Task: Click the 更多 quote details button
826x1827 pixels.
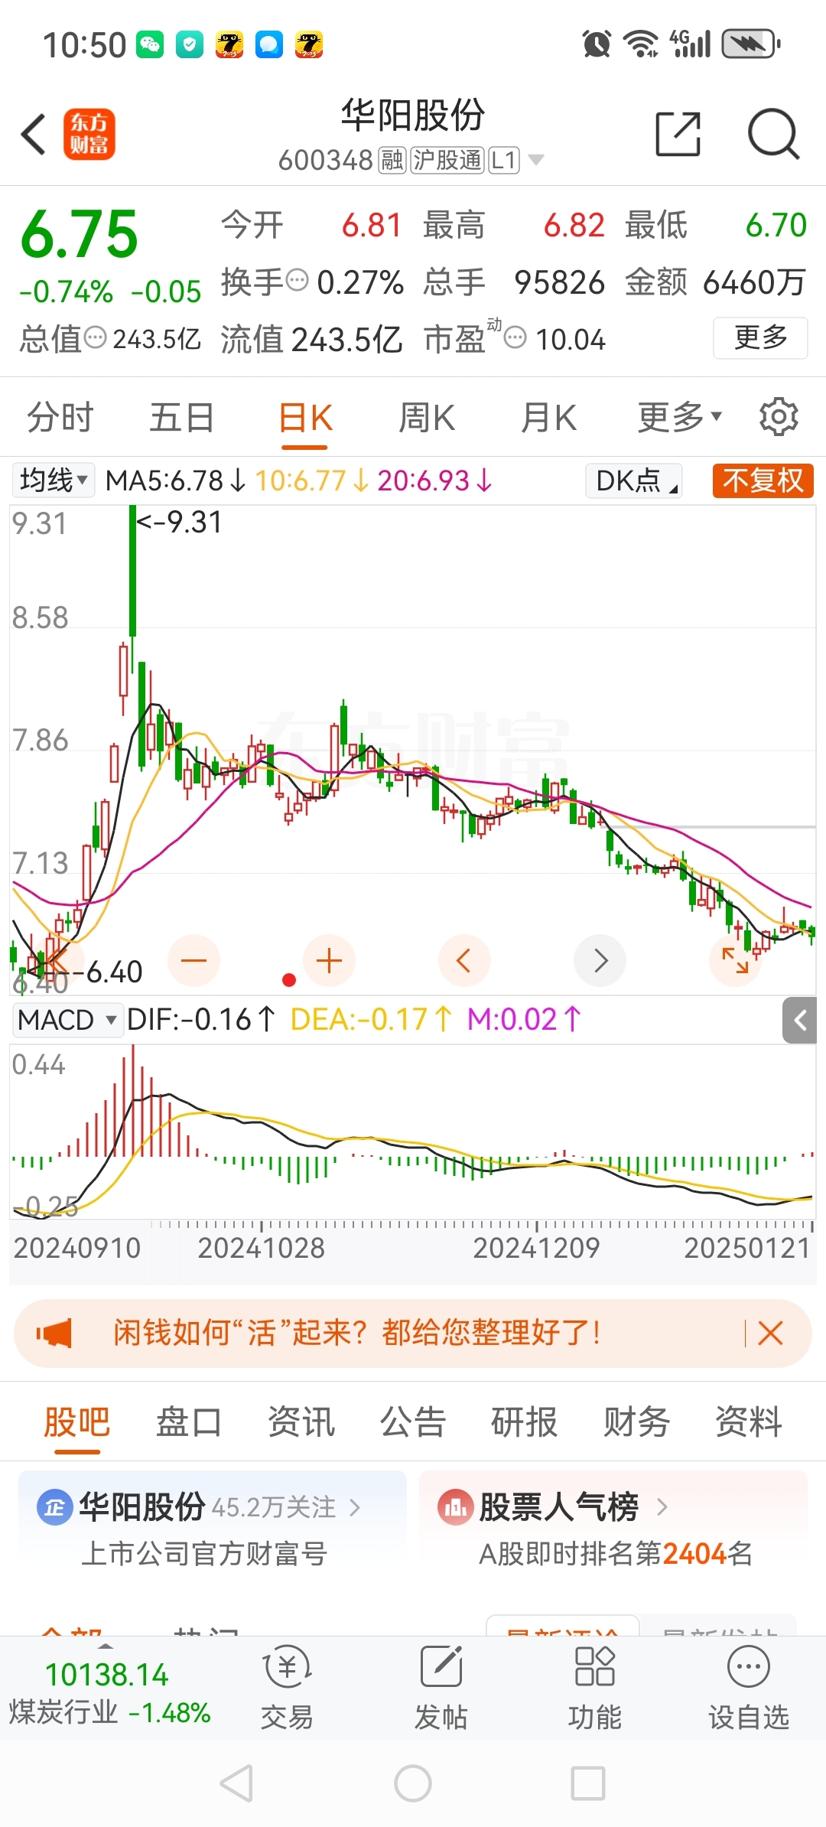Action: [760, 337]
